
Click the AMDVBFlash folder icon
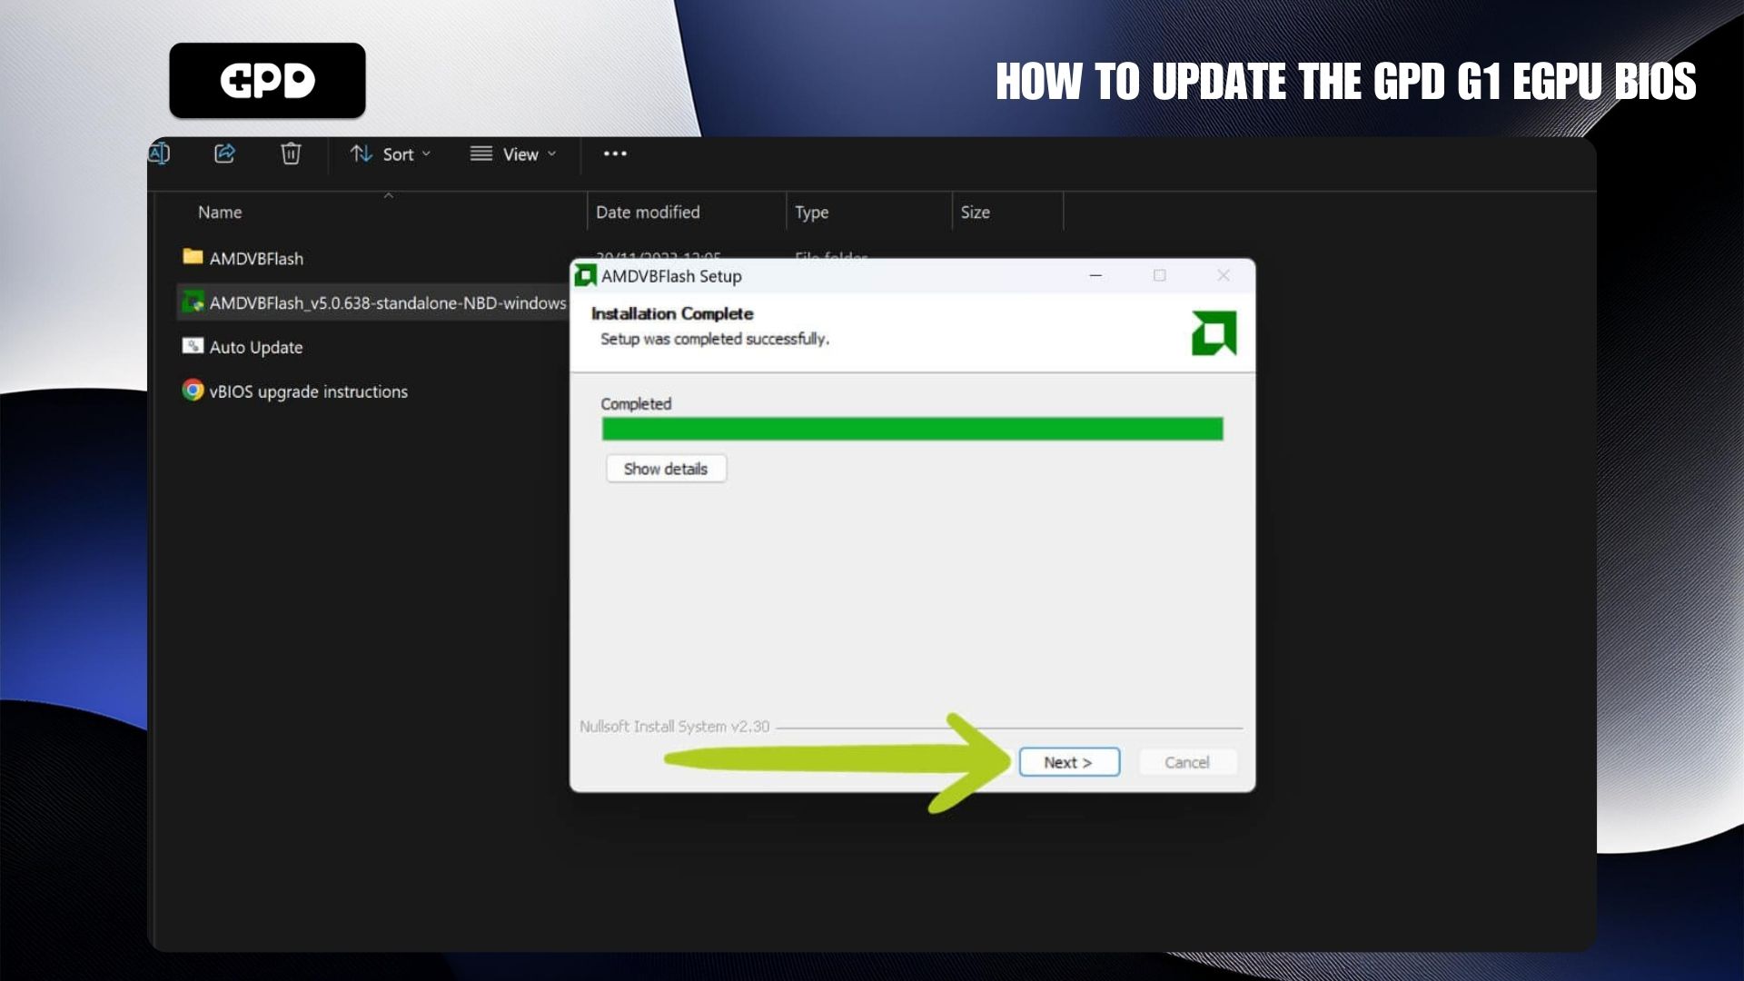193,257
